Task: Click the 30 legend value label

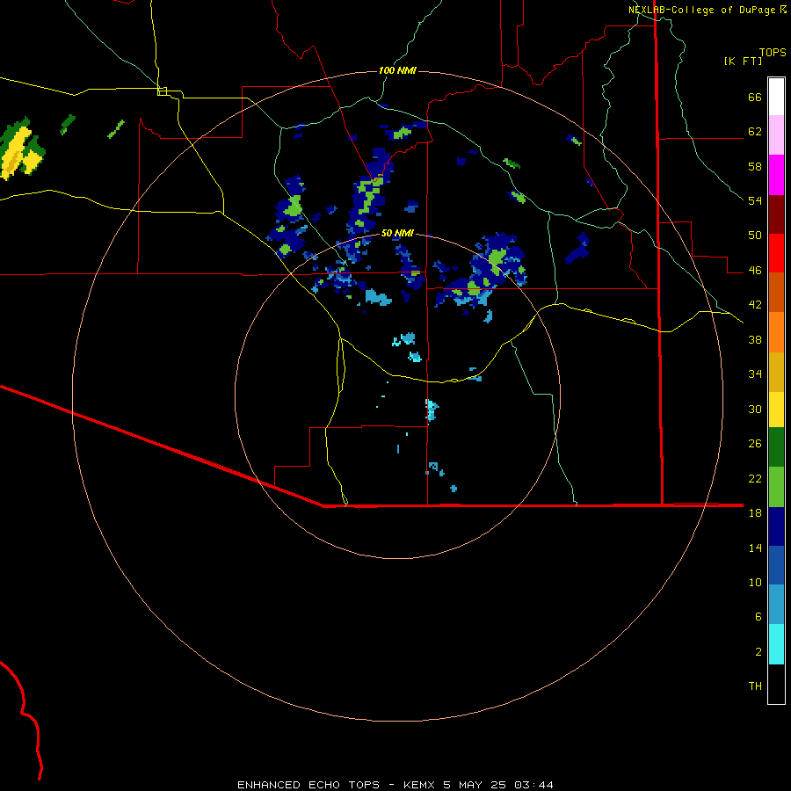Action: [x=755, y=409]
